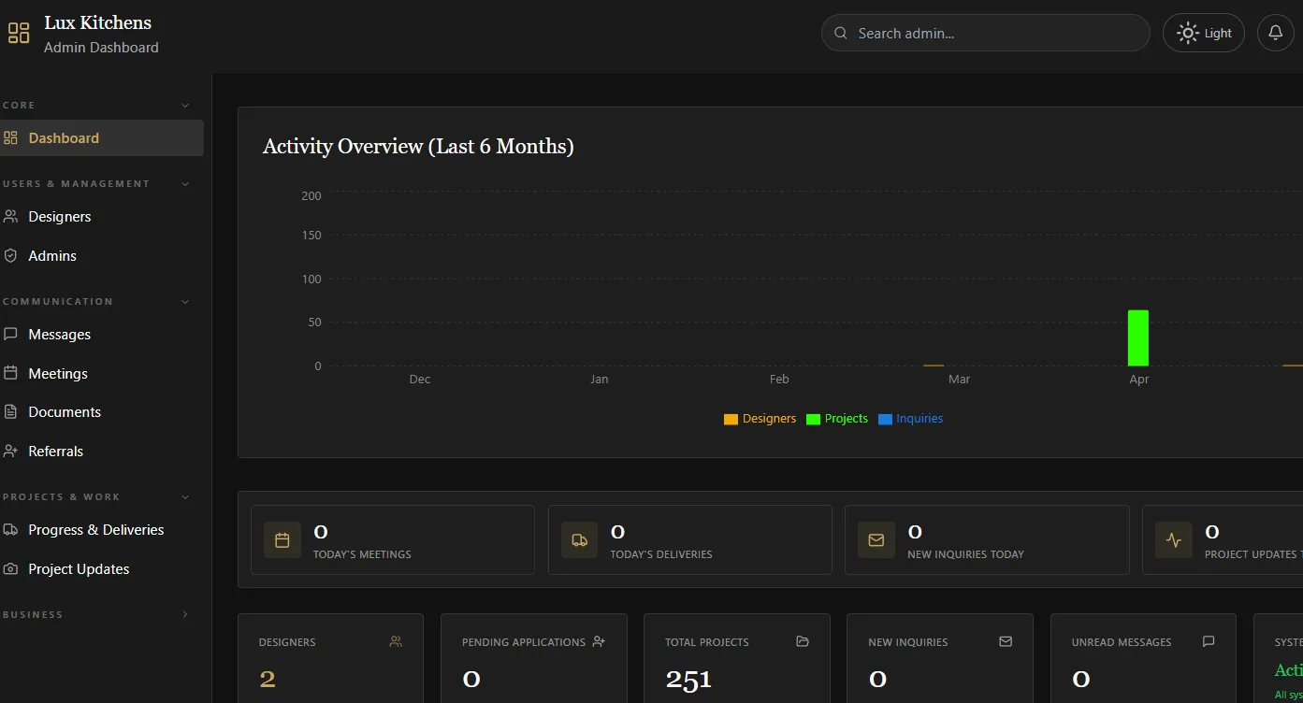Click the search magnifier icon
Viewport: 1303px width, 703px height.
coord(841,33)
